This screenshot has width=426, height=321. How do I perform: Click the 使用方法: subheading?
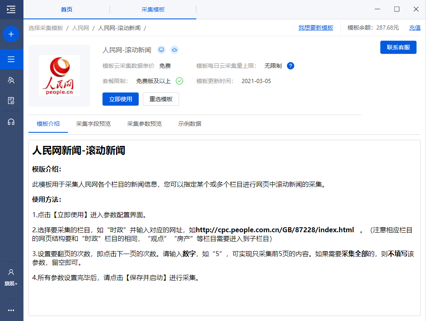(x=47, y=199)
